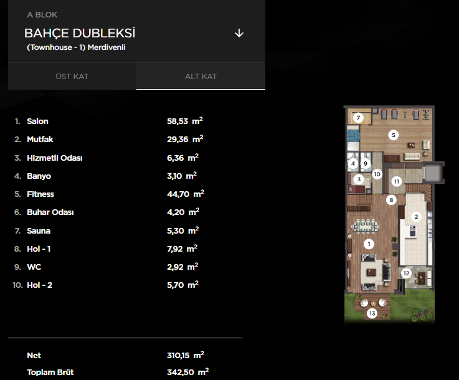Viewport: 459px width, 380px height.
Task: Click marker 10 on the floor plan
Action: tap(377, 174)
